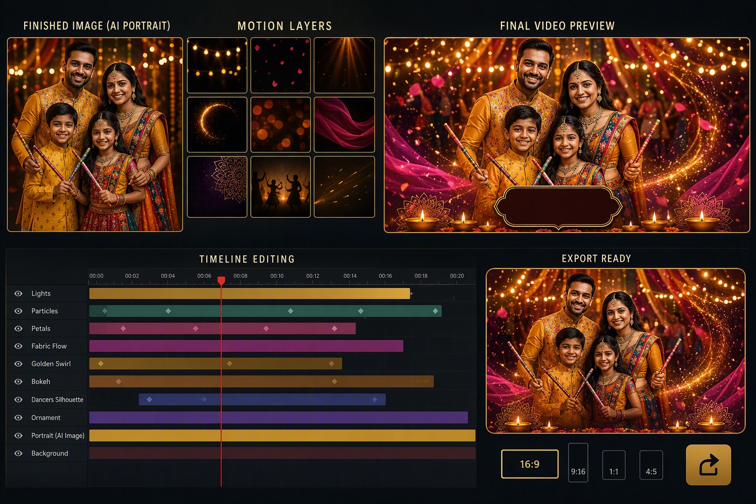Switch to the 1:1 square format
The height and width of the screenshot is (504, 756).
pyautogui.click(x=614, y=465)
